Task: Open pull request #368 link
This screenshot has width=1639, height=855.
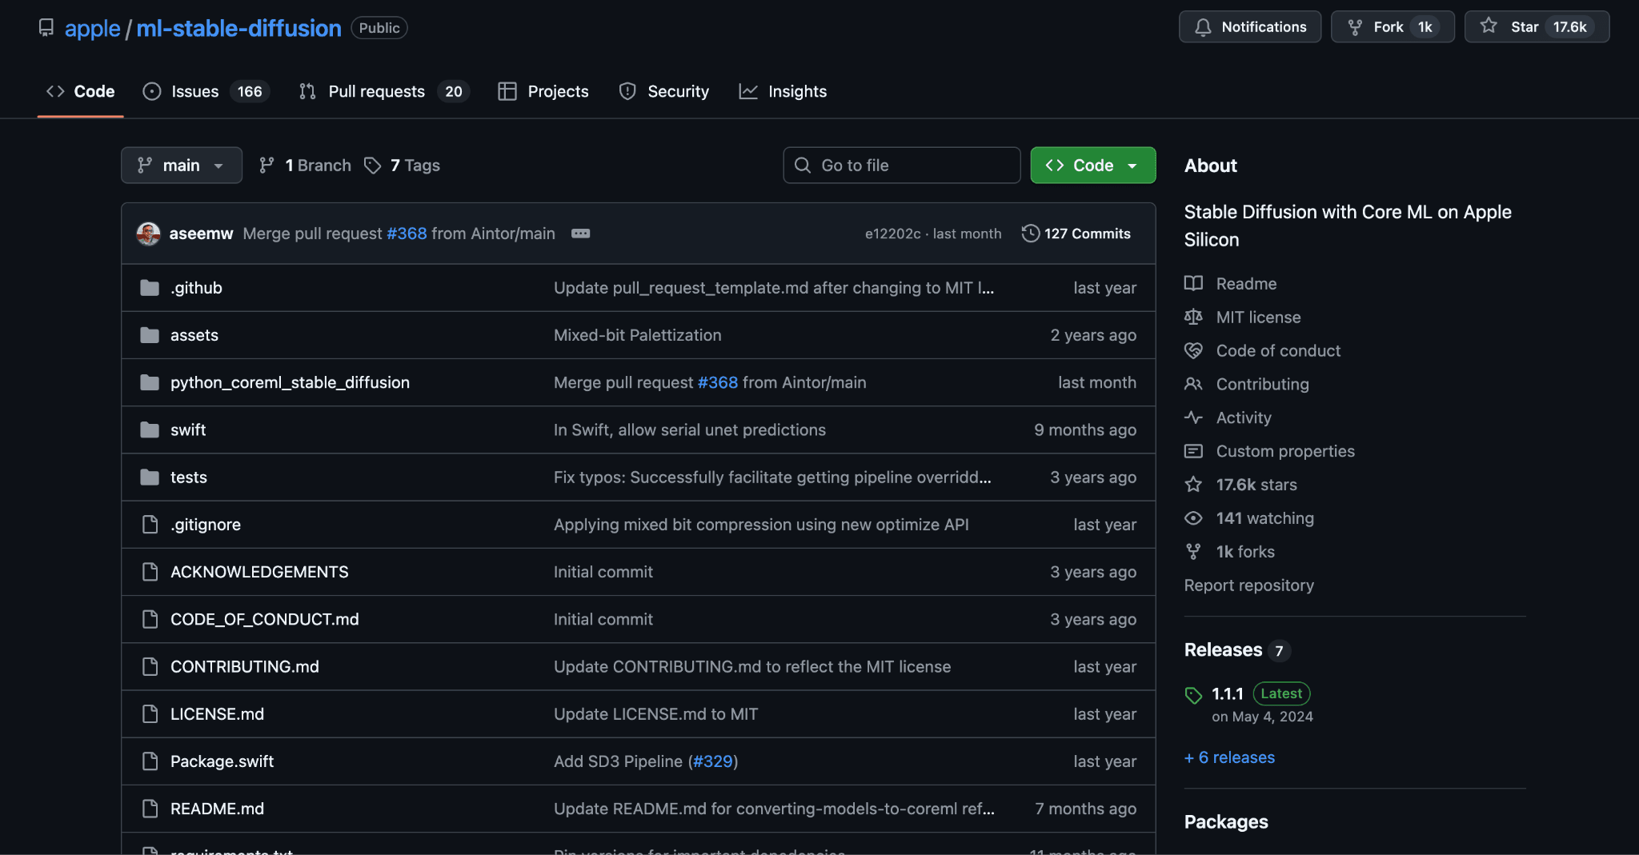Action: (407, 234)
